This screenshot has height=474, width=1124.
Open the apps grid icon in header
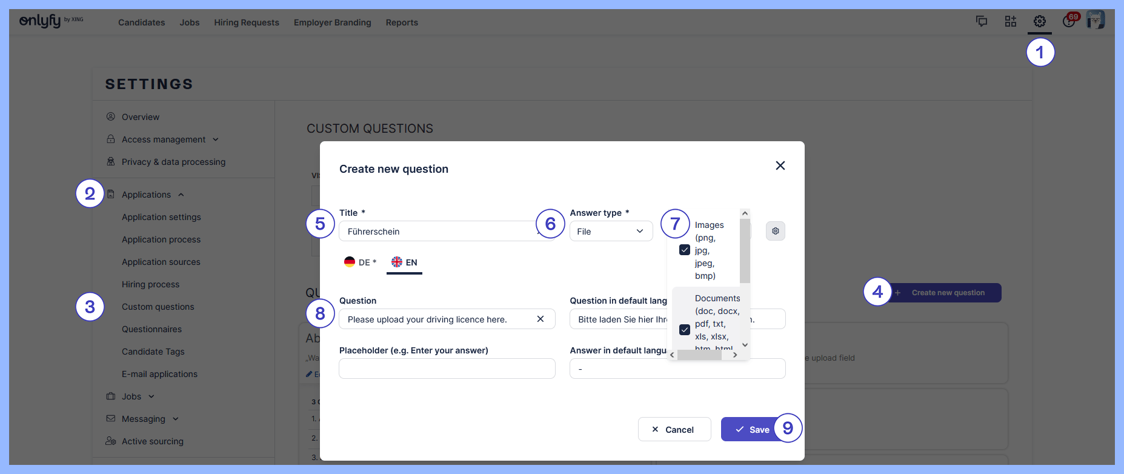point(1010,22)
